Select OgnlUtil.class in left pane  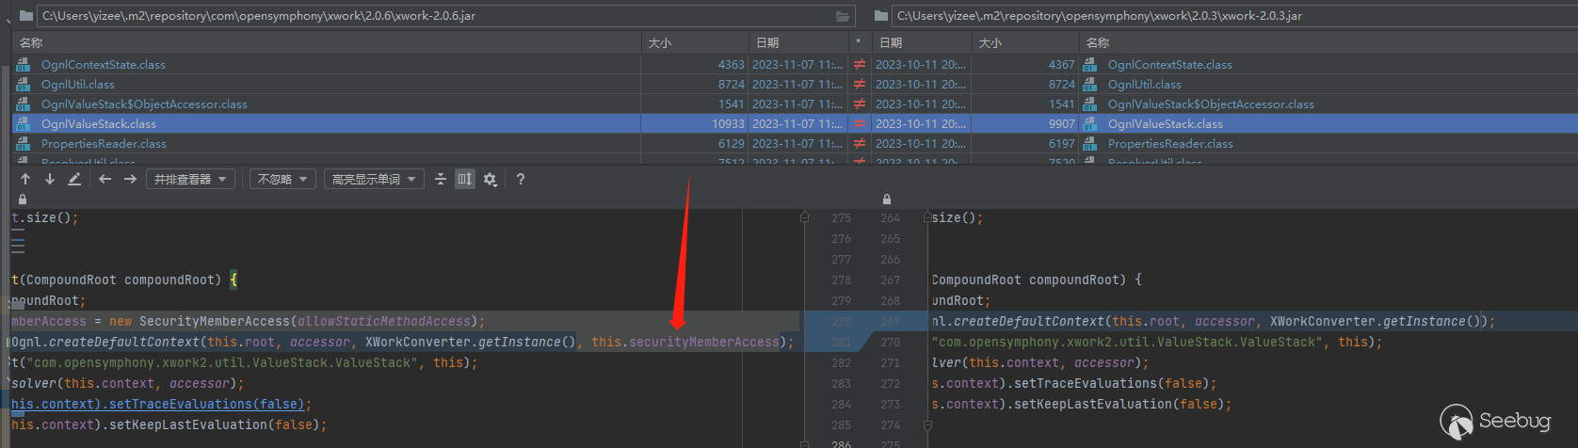click(78, 85)
